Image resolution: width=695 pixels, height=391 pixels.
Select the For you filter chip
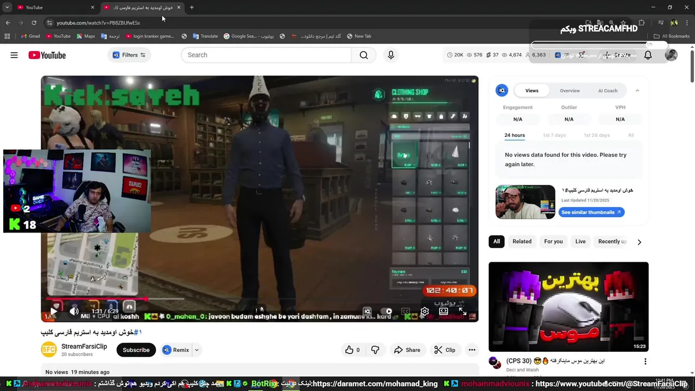pos(553,242)
